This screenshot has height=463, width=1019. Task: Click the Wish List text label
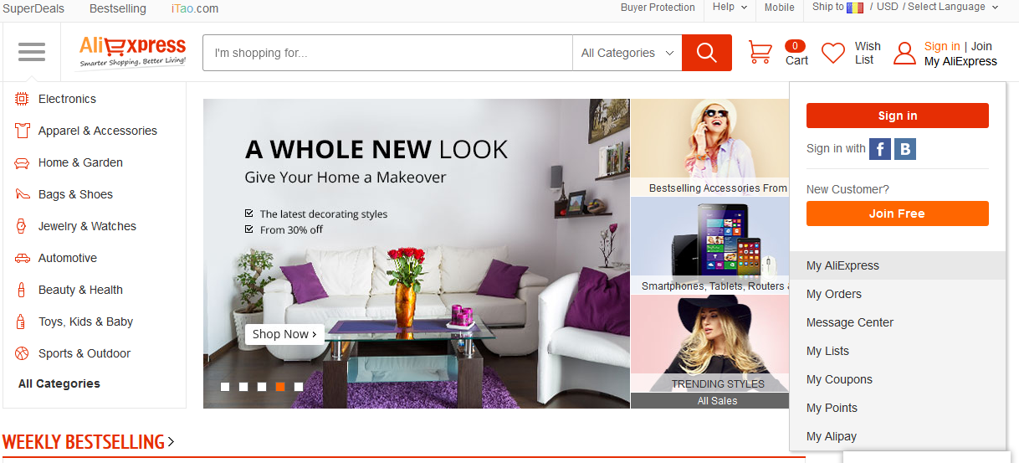(x=868, y=53)
